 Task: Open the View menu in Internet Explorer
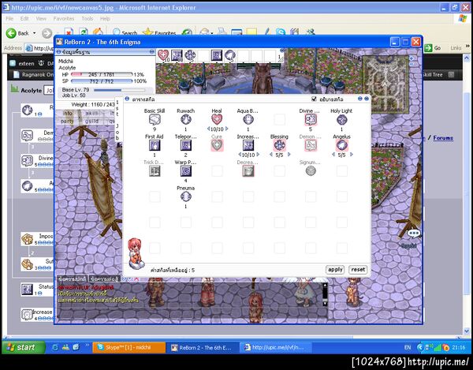(x=41, y=18)
